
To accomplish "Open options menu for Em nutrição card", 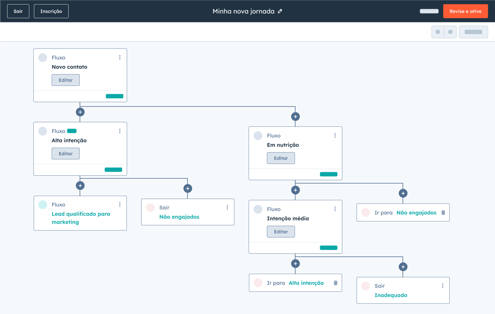I will [335, 136].
